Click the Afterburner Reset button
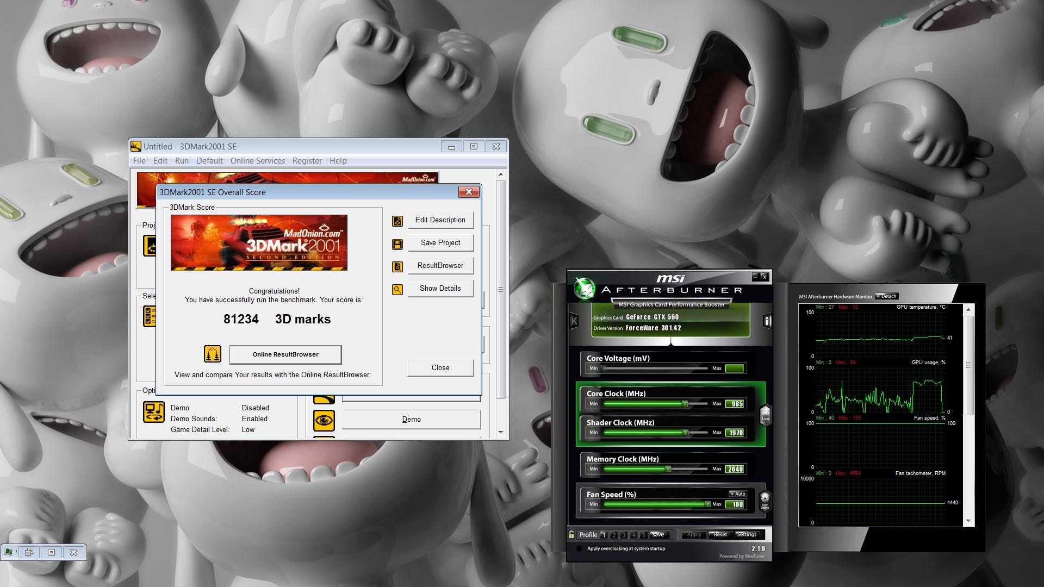 tap(720, 535)
